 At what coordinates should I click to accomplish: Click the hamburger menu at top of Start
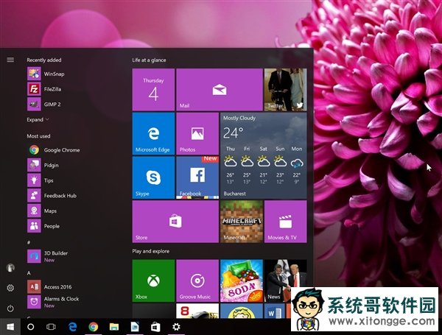coord(10,60)
